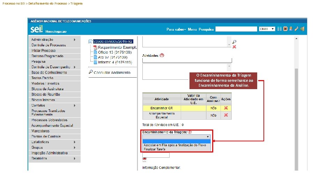Viewport: 335px width, 188px height.
Task: Open the process control grid icon
Action: click(x=280, y=29)
